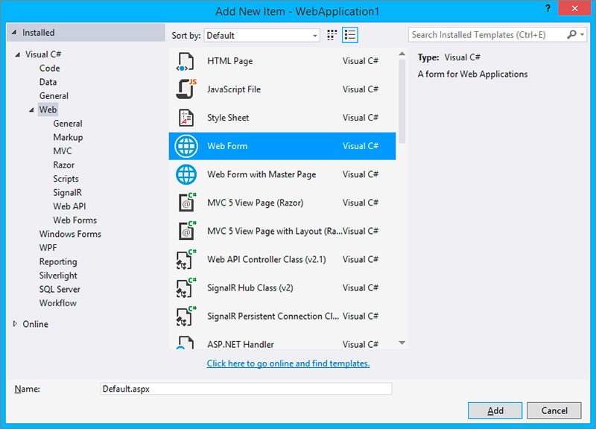Screen dimensions: 596x429
Task: Collapse the Installed section
Action: coord(14,32)
